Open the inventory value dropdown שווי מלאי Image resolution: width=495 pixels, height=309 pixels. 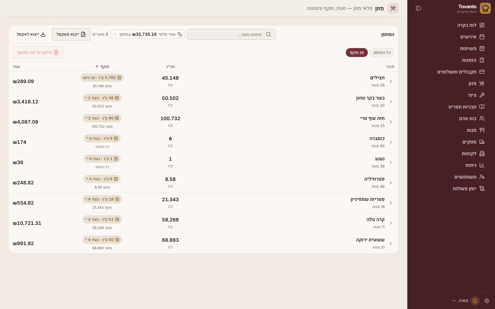coord(148,34)
